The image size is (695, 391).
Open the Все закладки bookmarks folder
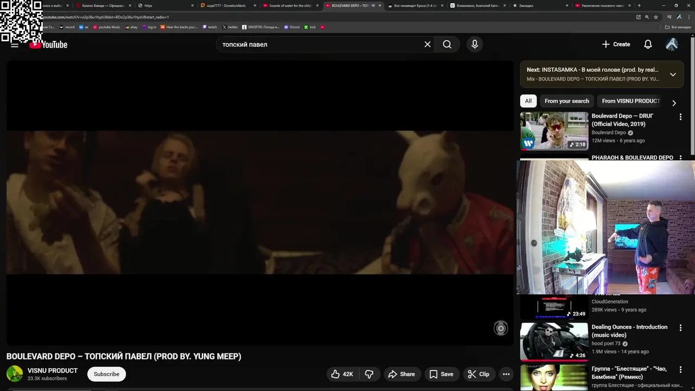(x=678, y=27)
